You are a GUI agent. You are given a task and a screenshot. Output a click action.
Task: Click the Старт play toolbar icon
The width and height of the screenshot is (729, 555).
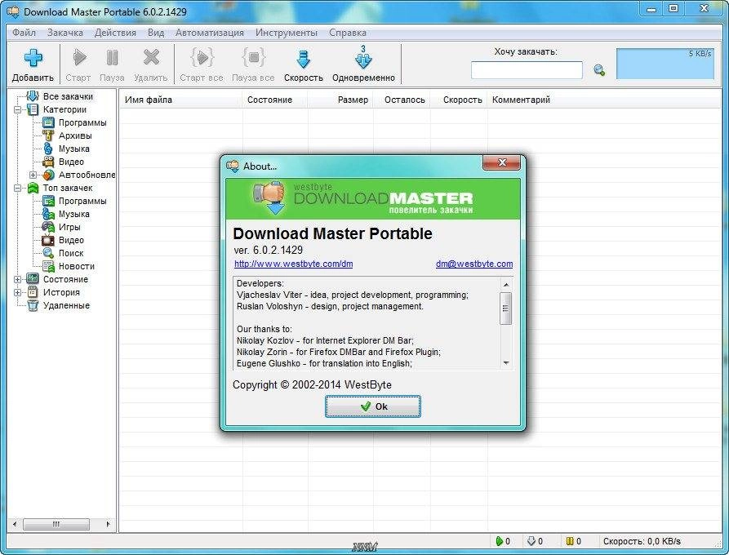click(79, 58)
